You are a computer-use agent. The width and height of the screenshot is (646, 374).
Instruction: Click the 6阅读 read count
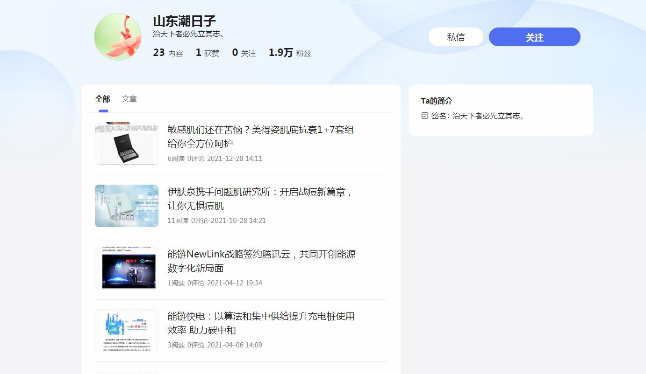pyautogui.click(x=176, y=159)
